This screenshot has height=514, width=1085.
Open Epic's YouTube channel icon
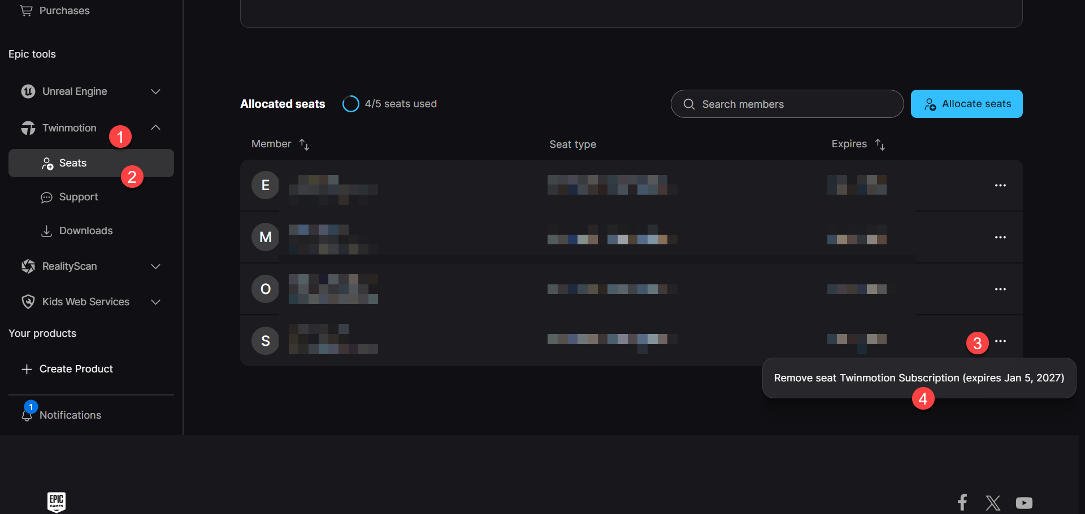coord(1024,502)
